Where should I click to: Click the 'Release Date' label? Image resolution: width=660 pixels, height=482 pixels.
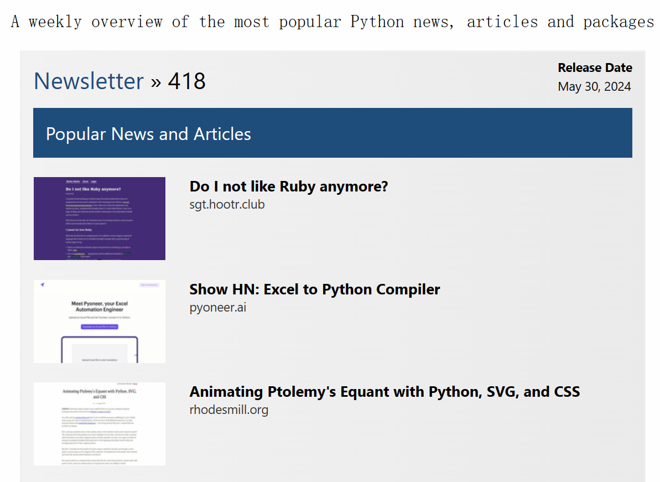[595, 68]
